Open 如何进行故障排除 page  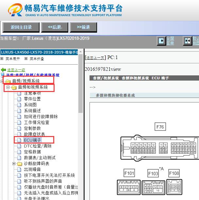[41, 116]
